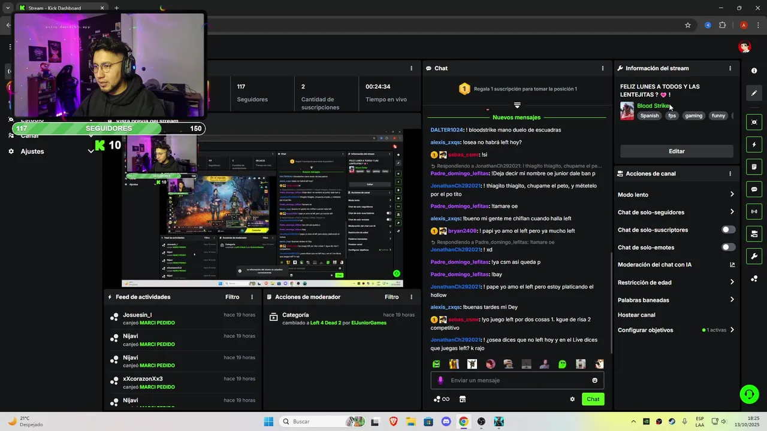Expand the Ajustes sidebar menu

click(91, 151)
